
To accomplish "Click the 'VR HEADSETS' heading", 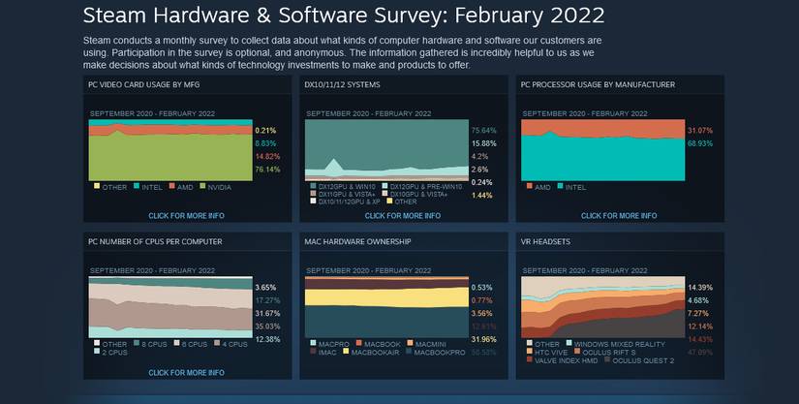I will click(x=545, y=241).
